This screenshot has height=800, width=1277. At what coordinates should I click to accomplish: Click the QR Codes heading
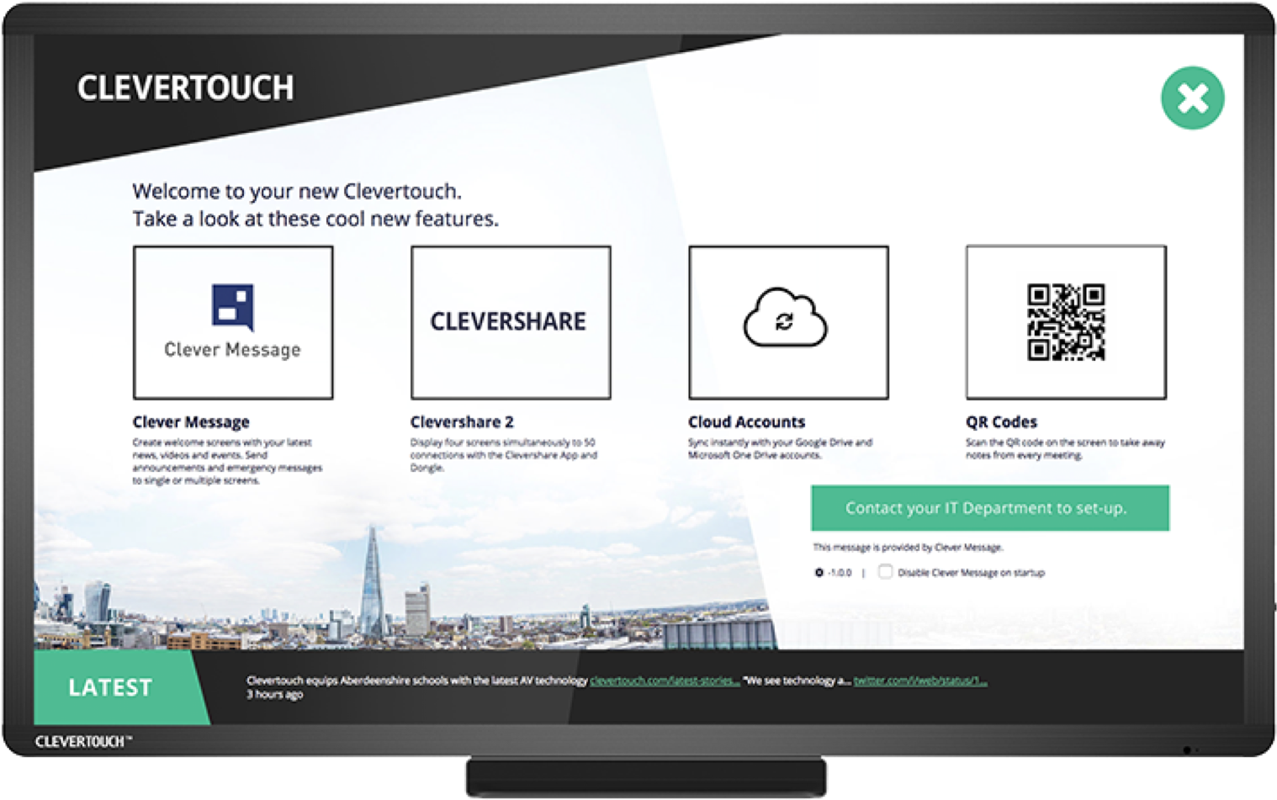1001,422
